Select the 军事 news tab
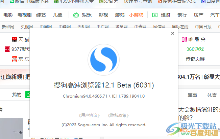 coord(192,95)
